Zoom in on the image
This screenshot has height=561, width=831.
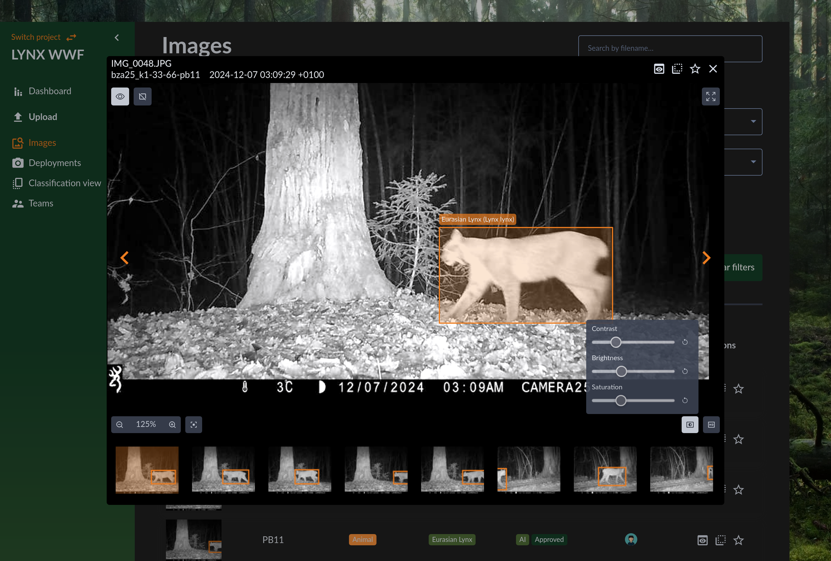pos(172,425)
